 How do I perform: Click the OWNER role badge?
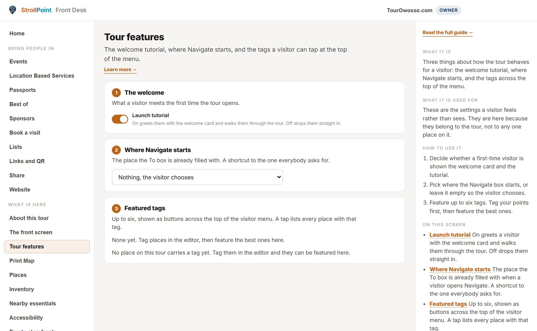(448, 10)
